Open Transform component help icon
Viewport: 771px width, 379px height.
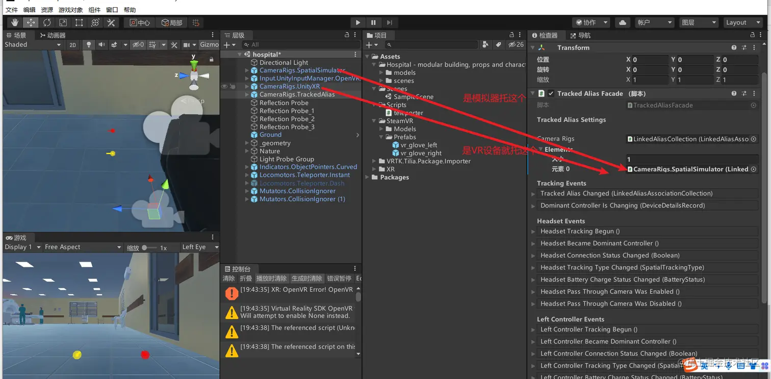pyautogui.click(x=734, y=47)
